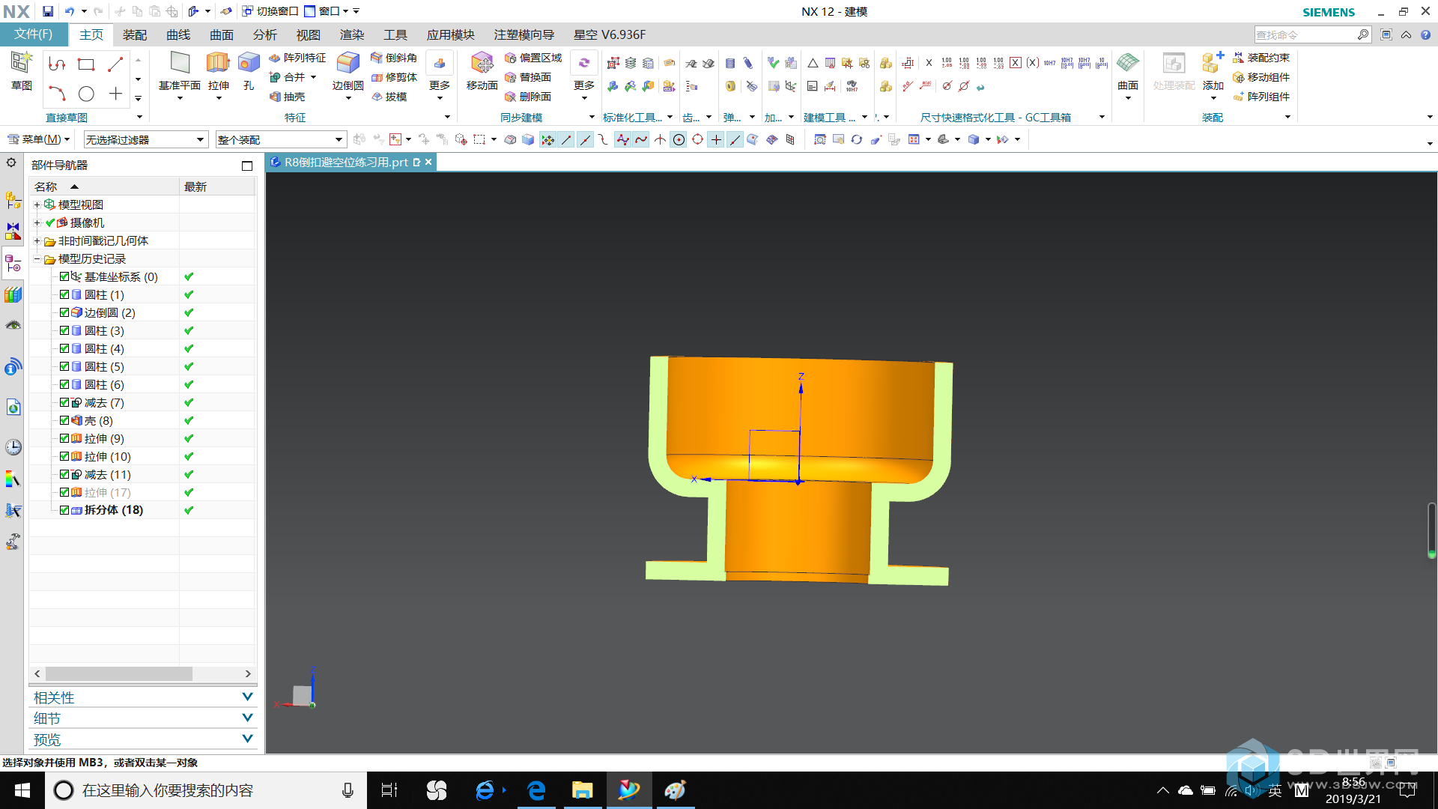
Task: Toggle the 拉伸 (9) feature checkbox
Action: tap(64, 438)
